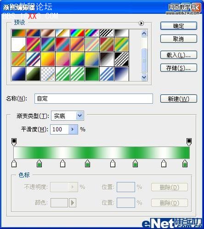Click the left black opacity stop
Screen dimensions: 204x229
tap(14, 142)
